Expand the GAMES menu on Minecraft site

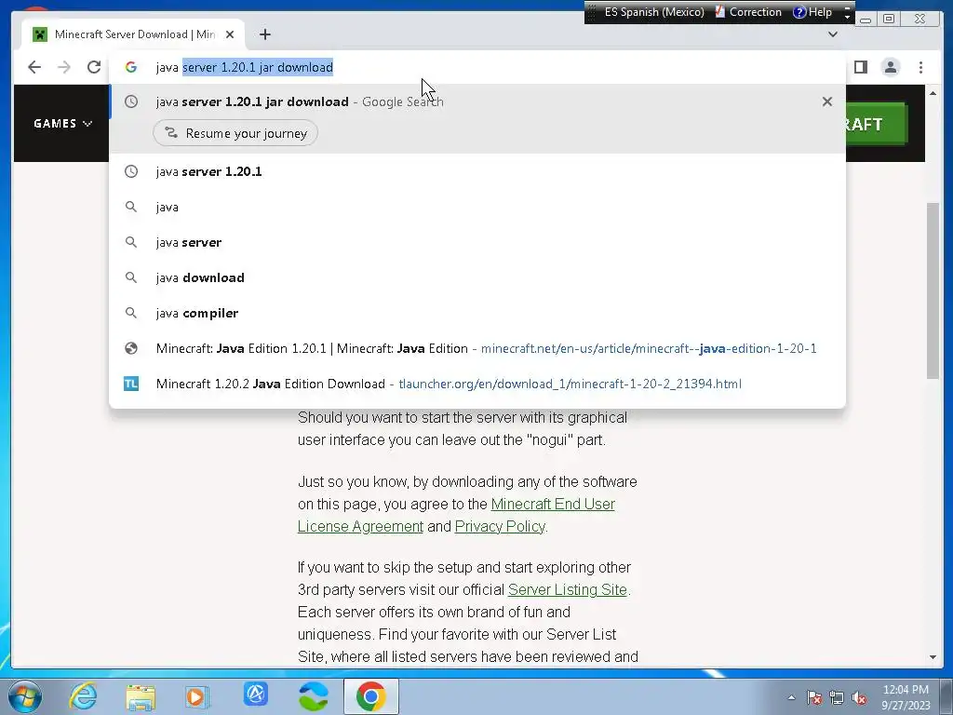pyautogui.click(x=62, y=124)
